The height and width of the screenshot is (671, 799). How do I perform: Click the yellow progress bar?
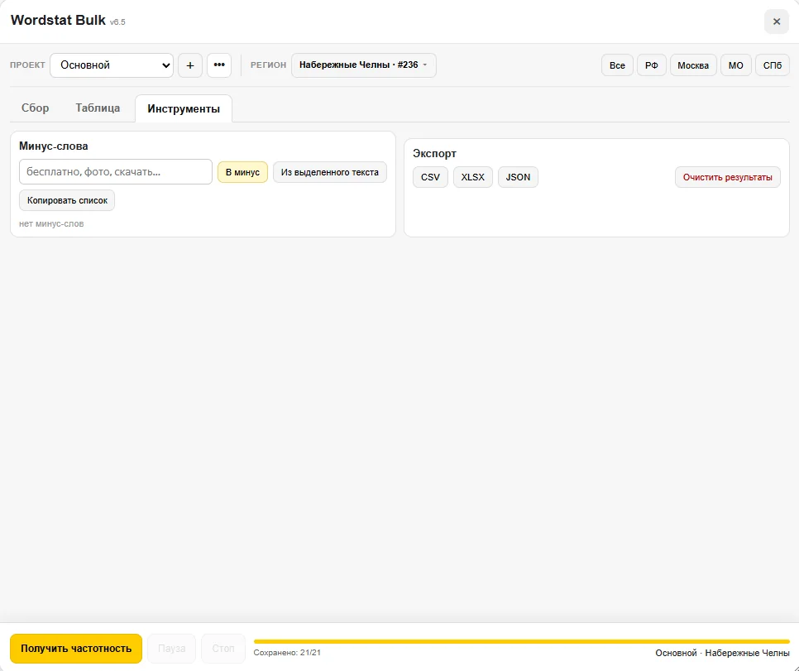522,641
